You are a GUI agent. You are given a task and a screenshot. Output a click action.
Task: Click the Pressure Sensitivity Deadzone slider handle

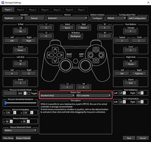click(x=5, y=103)
